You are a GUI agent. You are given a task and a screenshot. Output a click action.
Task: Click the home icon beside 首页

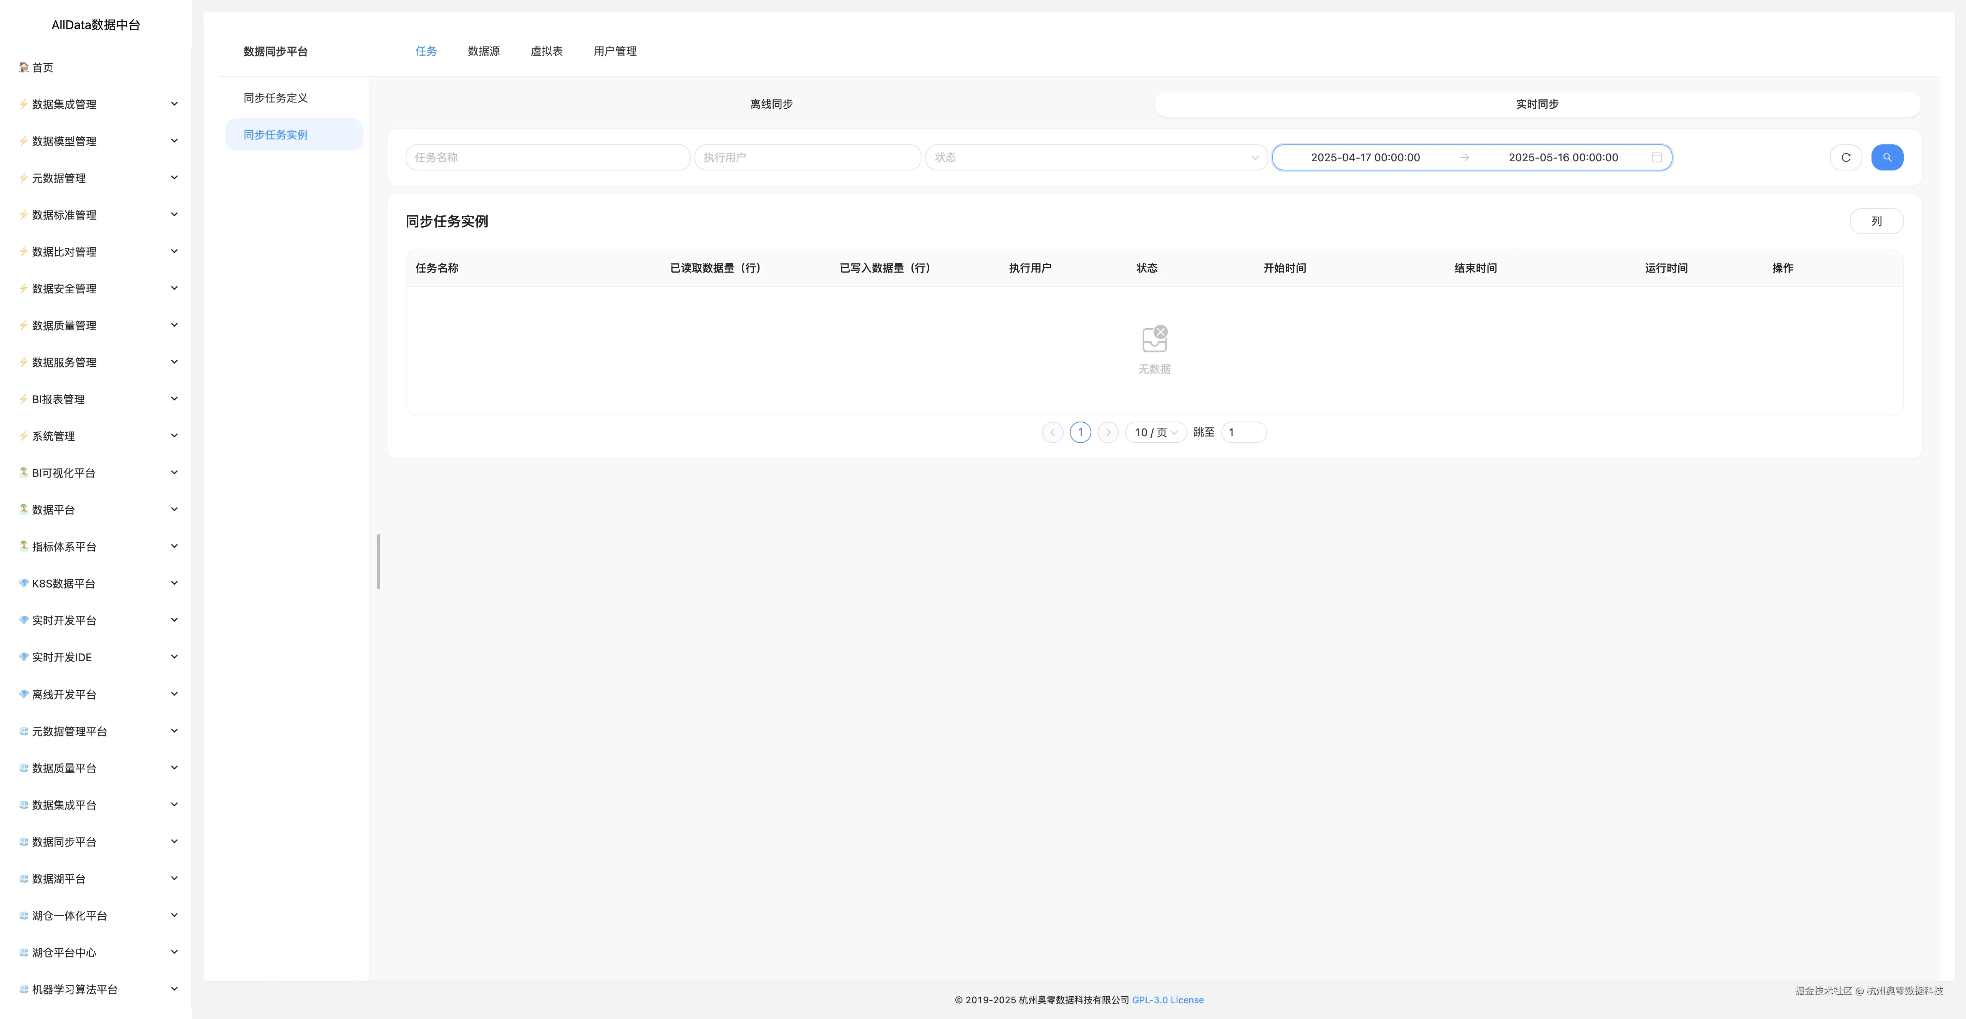pos(24,67)
